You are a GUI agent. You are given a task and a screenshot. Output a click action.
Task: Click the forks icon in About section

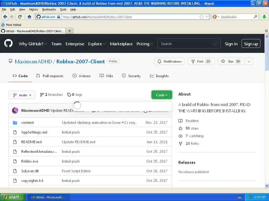[180, 144]
